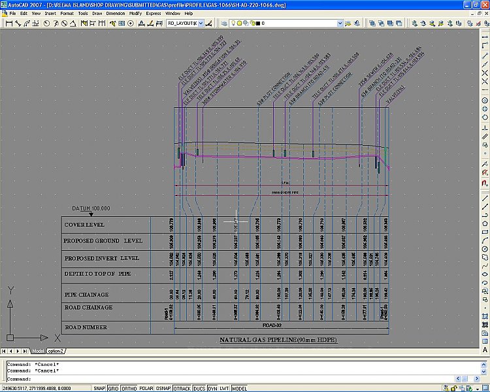
Task: Click the MODEL button in status bar
Action: coord(239,388)
